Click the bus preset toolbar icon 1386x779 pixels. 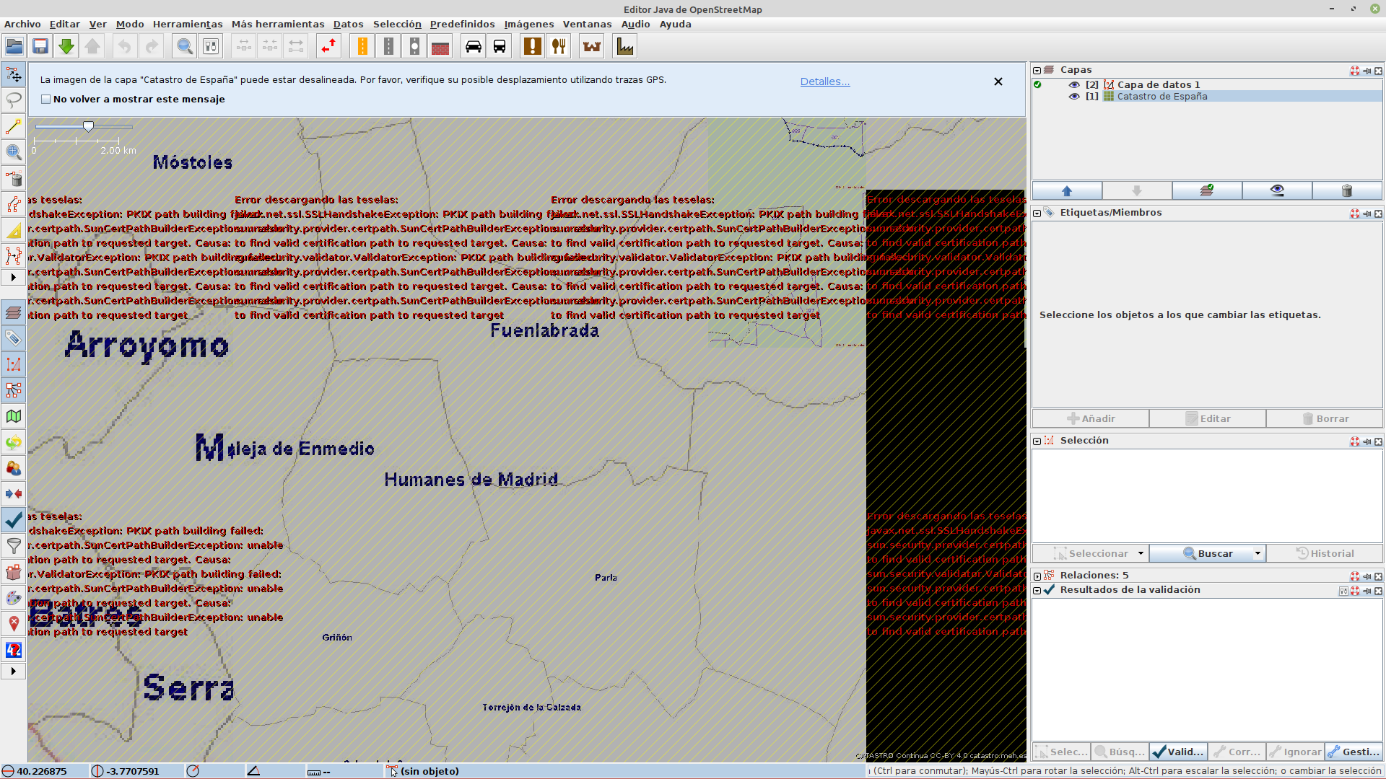(499, 46)
